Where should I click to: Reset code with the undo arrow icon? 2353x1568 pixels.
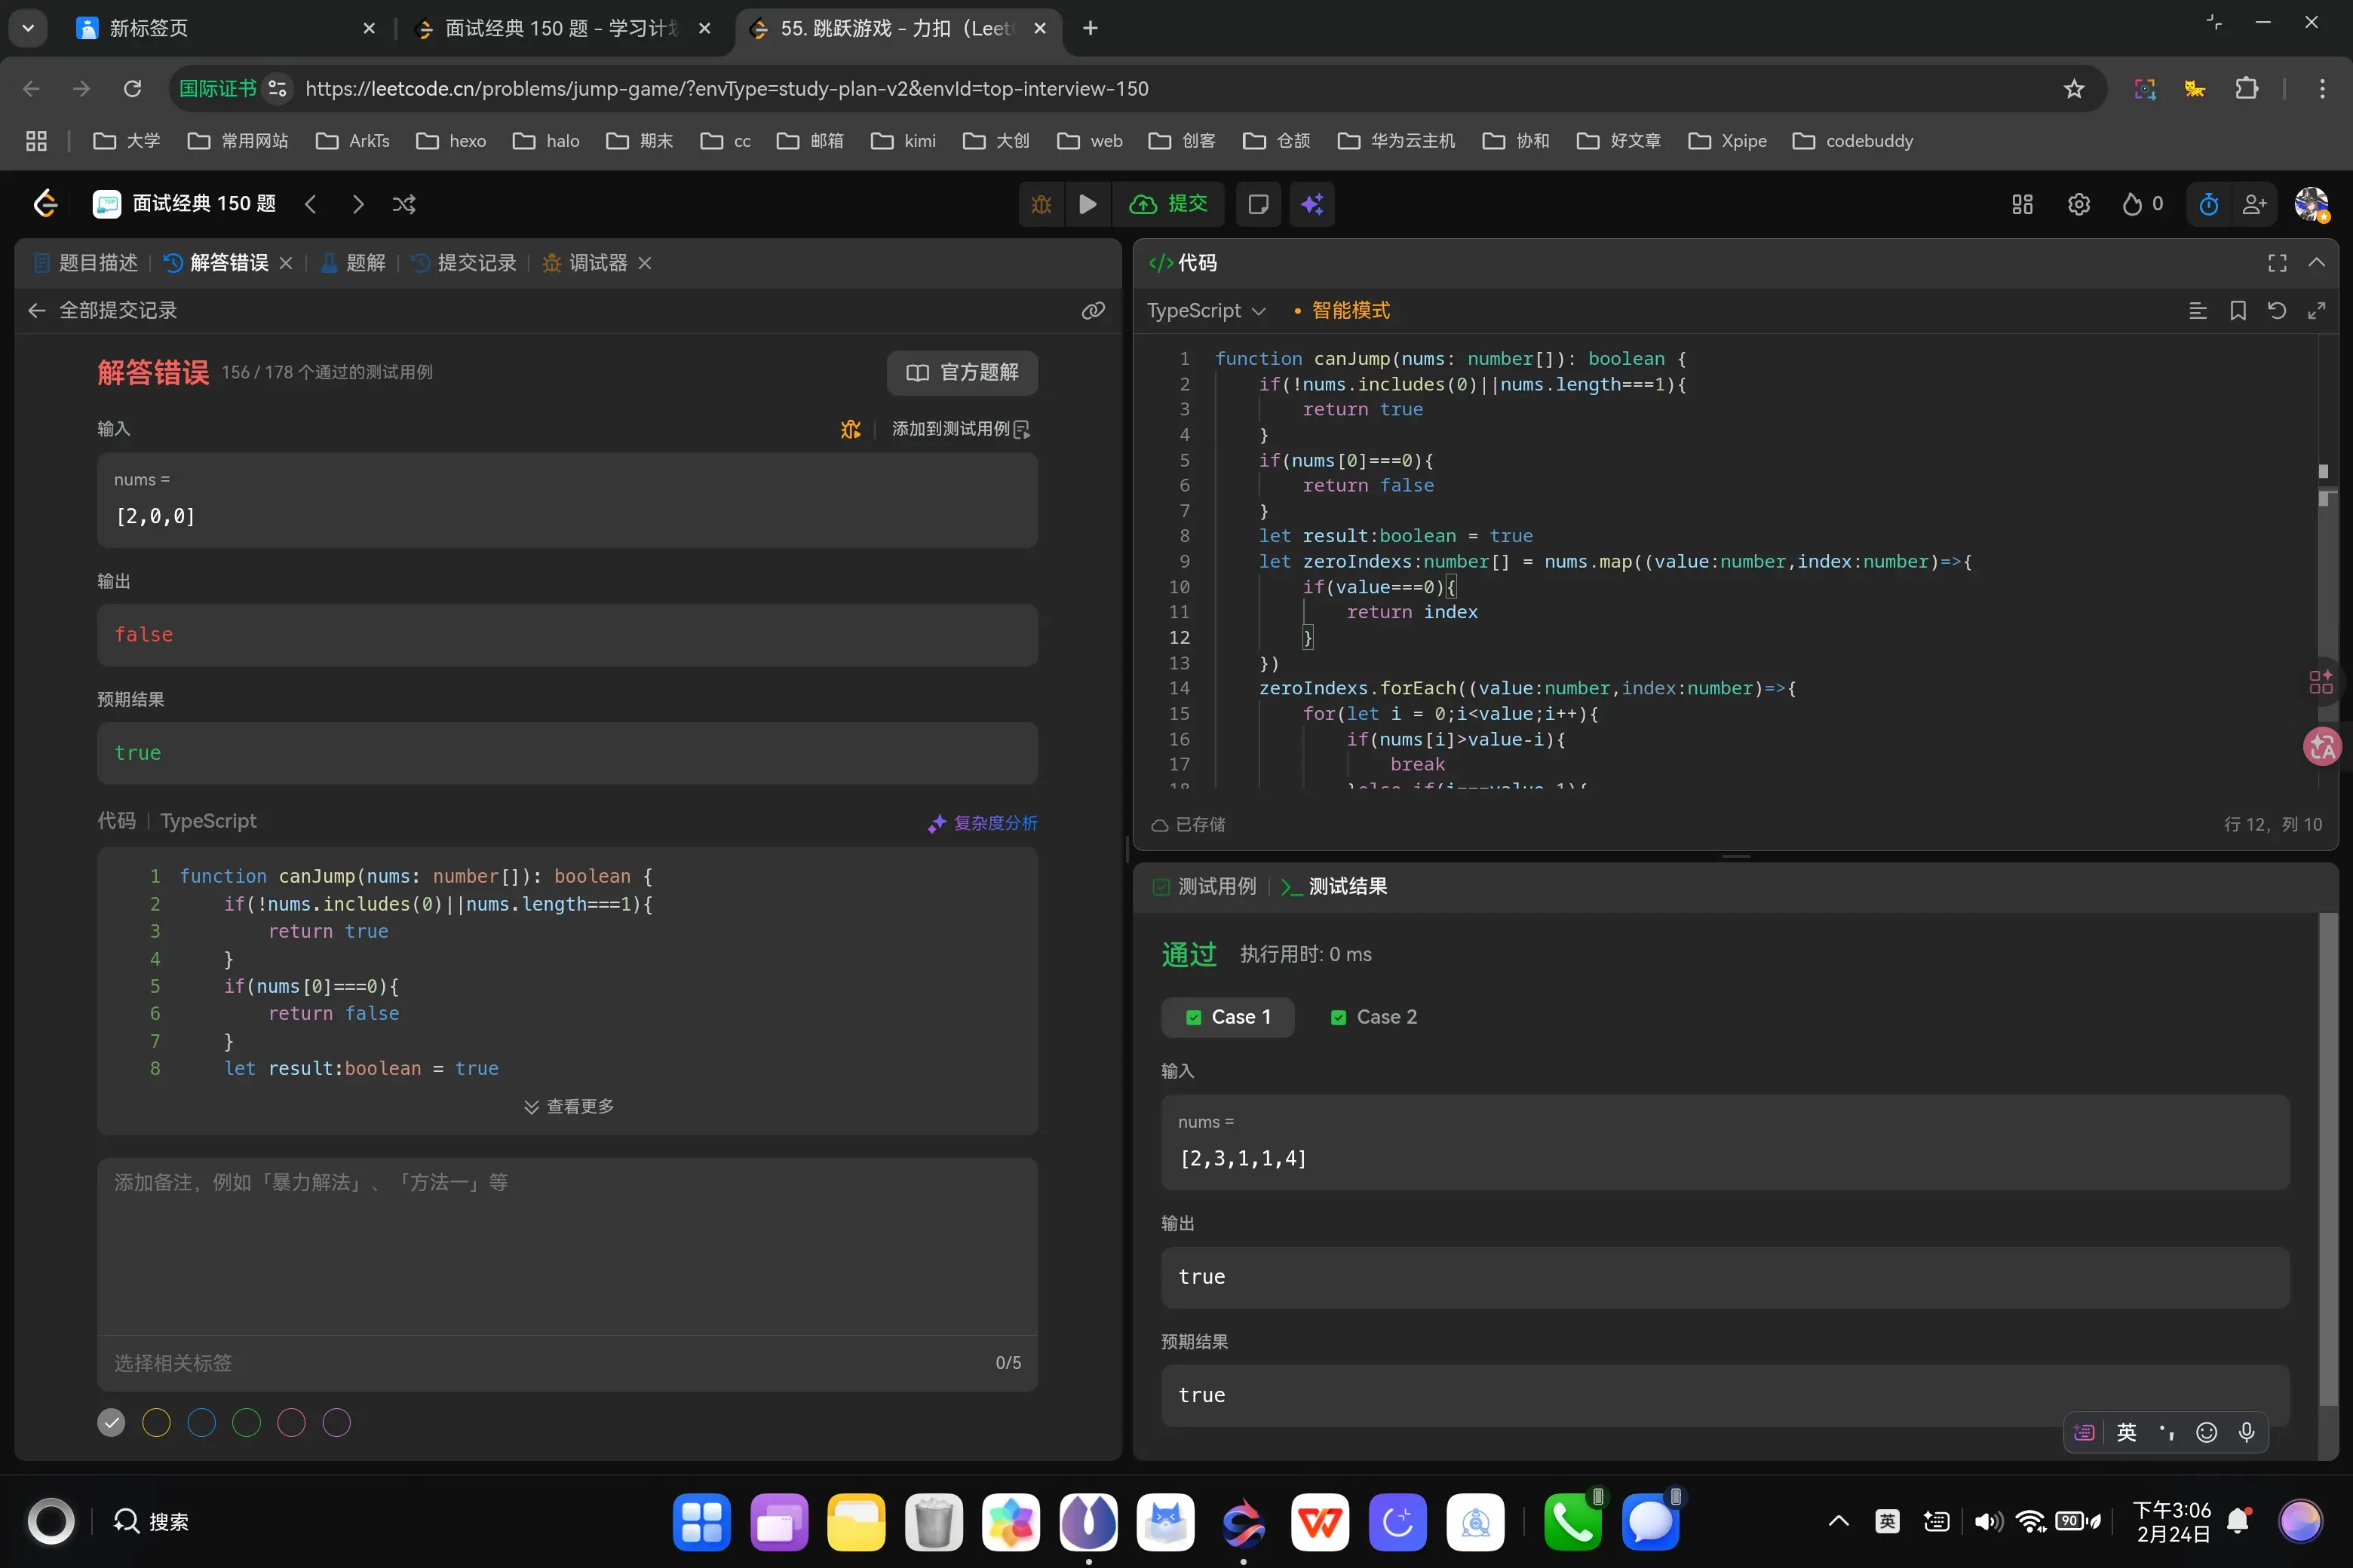tap(2277, 311)
